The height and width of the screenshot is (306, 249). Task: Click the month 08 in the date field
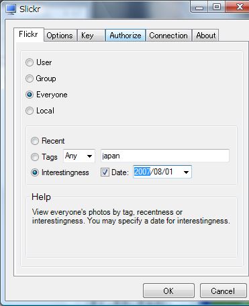click(158, 172)
